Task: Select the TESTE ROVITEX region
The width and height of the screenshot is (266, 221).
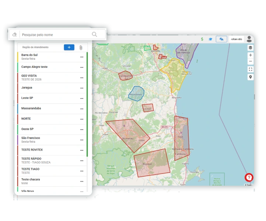Action: [52, 150]
